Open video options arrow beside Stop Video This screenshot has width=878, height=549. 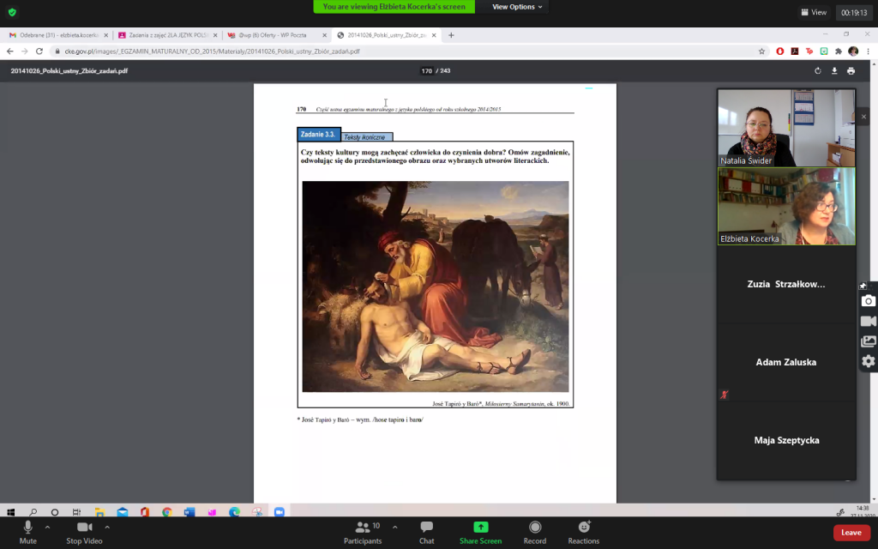point(107,527)
